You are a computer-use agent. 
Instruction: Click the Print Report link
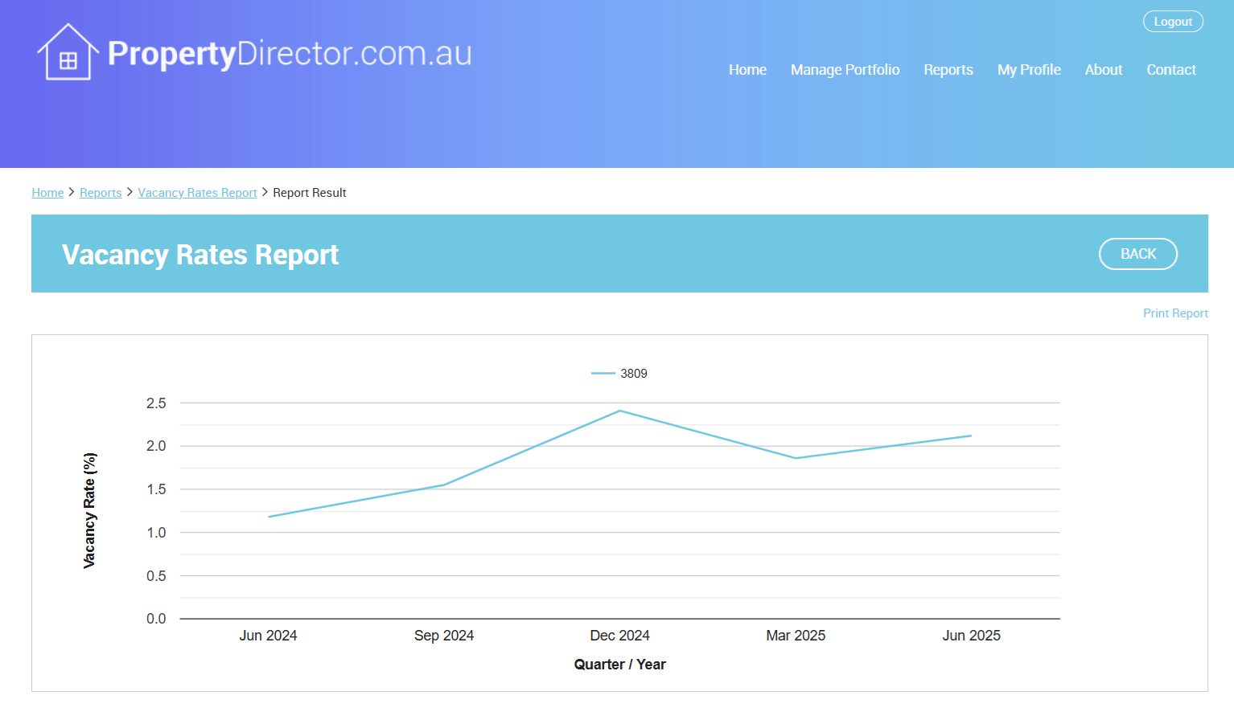pos(1174,313)
